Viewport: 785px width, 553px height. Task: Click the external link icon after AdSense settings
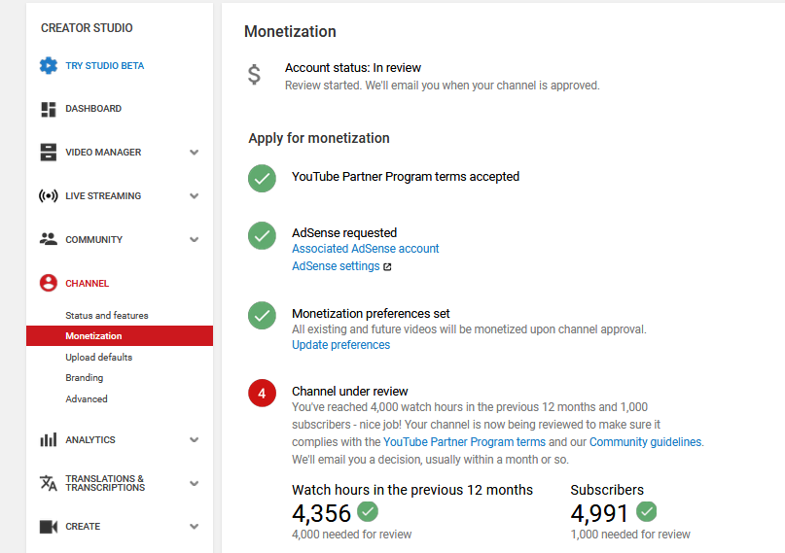pos(387,267)
